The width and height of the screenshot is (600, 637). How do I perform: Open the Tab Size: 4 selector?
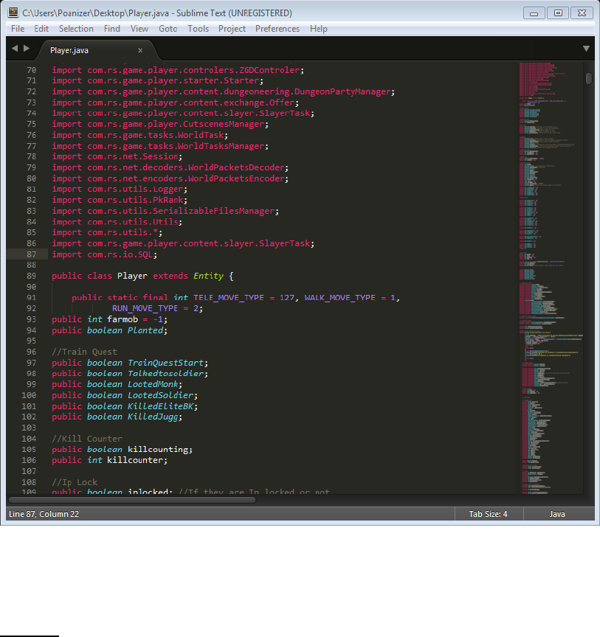488,514
